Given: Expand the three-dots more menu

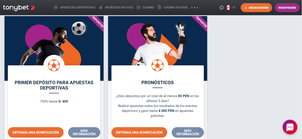Looking at the screenshot, I should 195,8.
